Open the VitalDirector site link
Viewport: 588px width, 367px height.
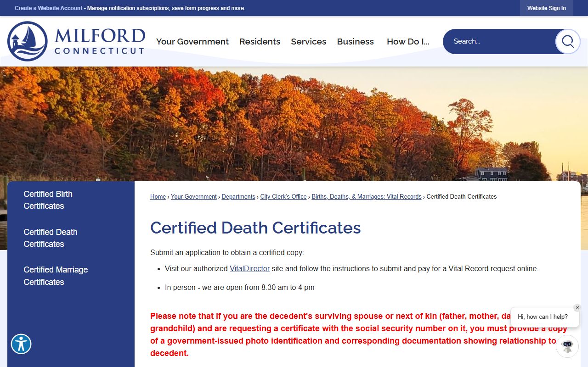(249, 268)
